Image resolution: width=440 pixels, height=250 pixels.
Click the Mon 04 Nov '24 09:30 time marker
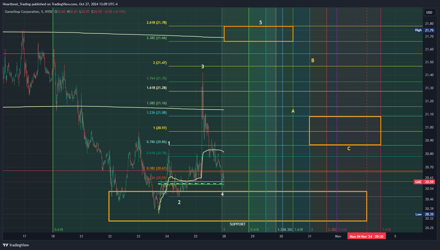(366, 236)
